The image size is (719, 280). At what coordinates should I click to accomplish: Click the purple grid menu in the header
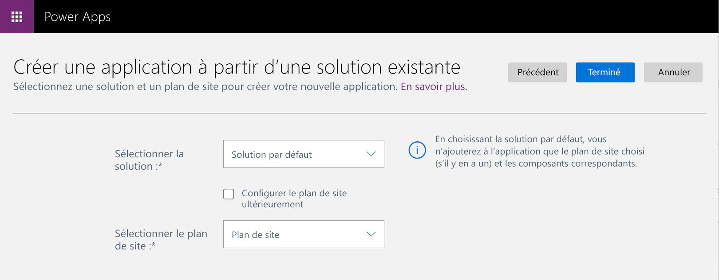(x=17, y=17)
